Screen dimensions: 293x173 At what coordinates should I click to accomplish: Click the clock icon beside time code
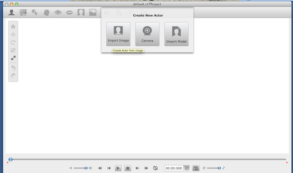187,168
